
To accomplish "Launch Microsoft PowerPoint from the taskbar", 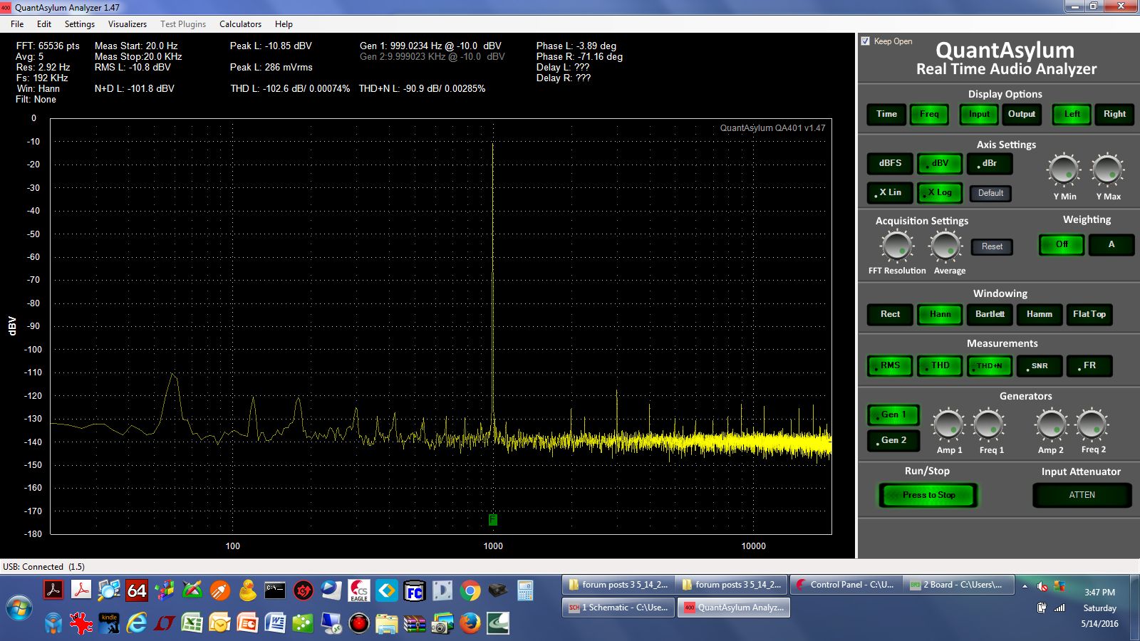I will coord(247,624).
